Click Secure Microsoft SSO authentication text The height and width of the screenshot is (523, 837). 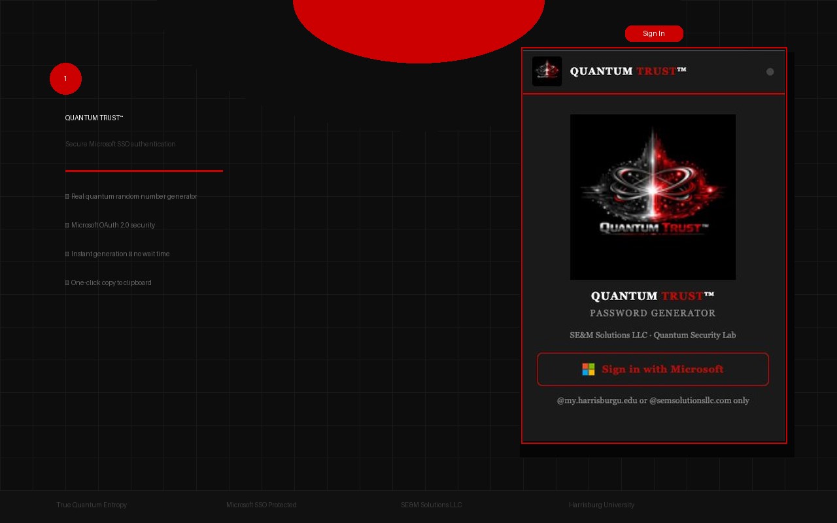120,144
